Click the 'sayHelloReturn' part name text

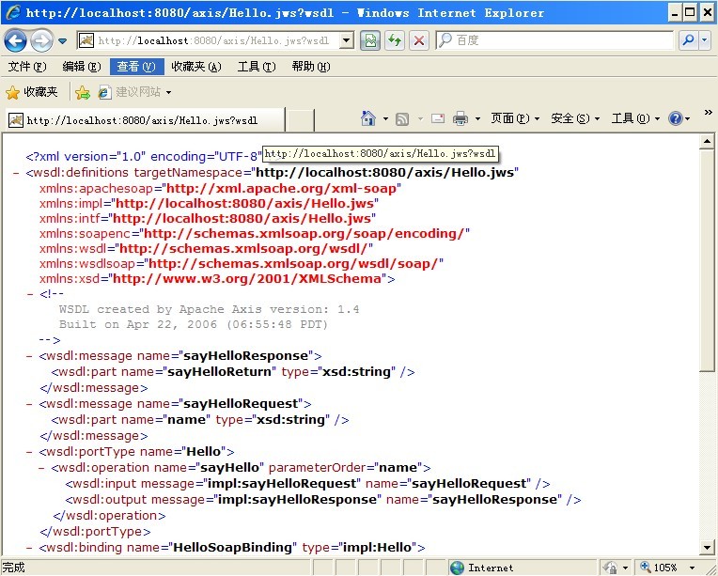pyautogui.click(x=220, y=372)
